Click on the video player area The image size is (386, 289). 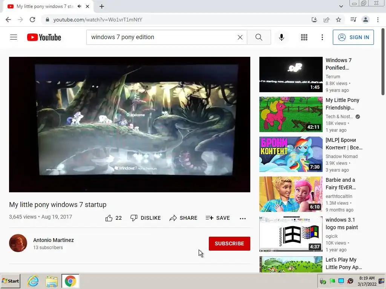pyautogui.click(x=130, y=124)
